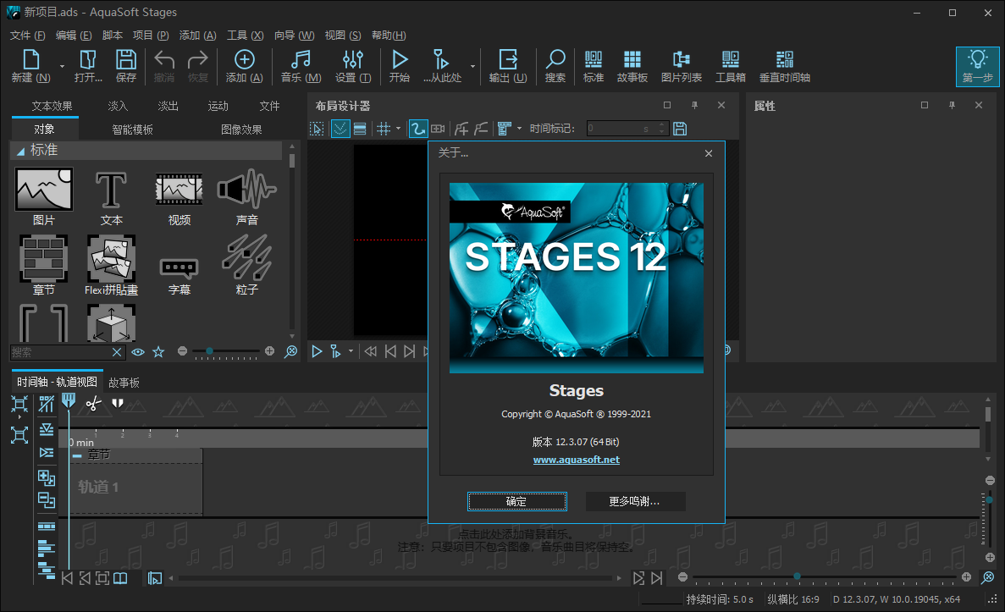Open grid options dropdown arrow

(398, 129)
